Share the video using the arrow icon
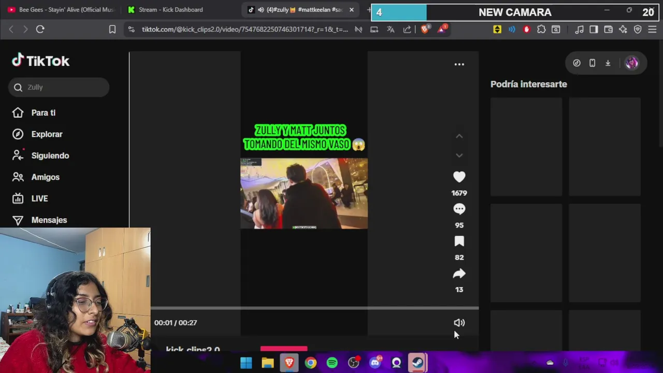The width and height of the screenshot is (663, 373). click(x=459, y=274)
